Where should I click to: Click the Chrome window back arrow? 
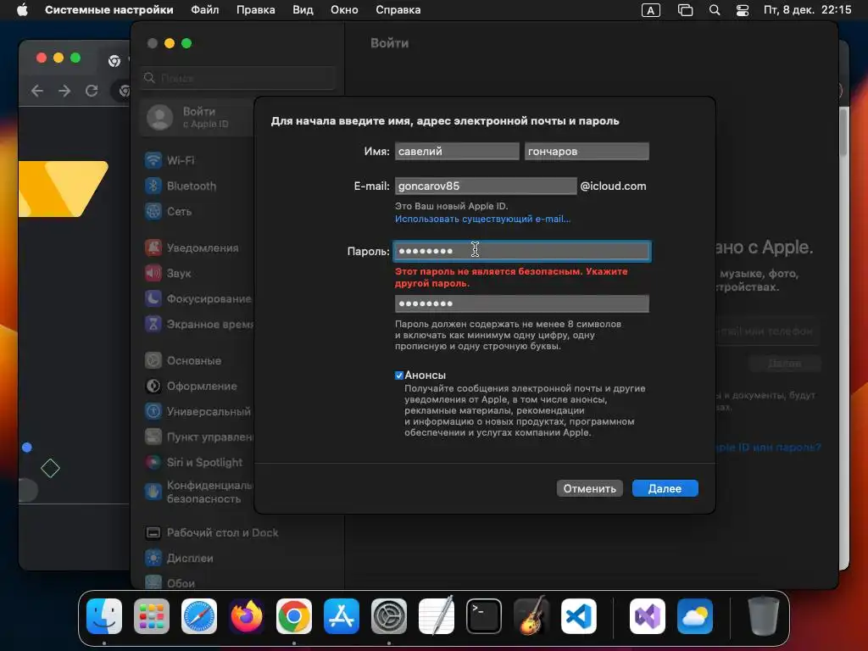[x=37, y=91]
